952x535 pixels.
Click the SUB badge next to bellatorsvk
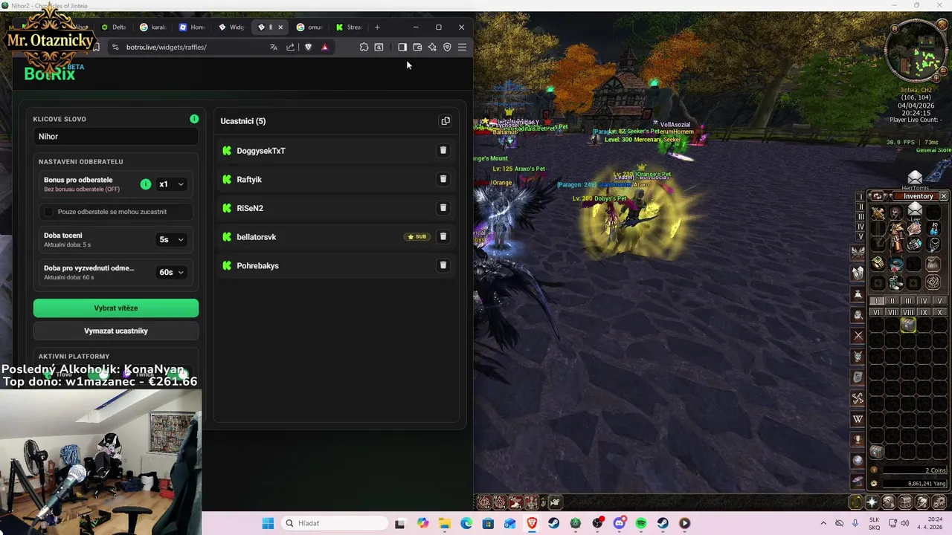pyautogui.click(x=416, y=236)
